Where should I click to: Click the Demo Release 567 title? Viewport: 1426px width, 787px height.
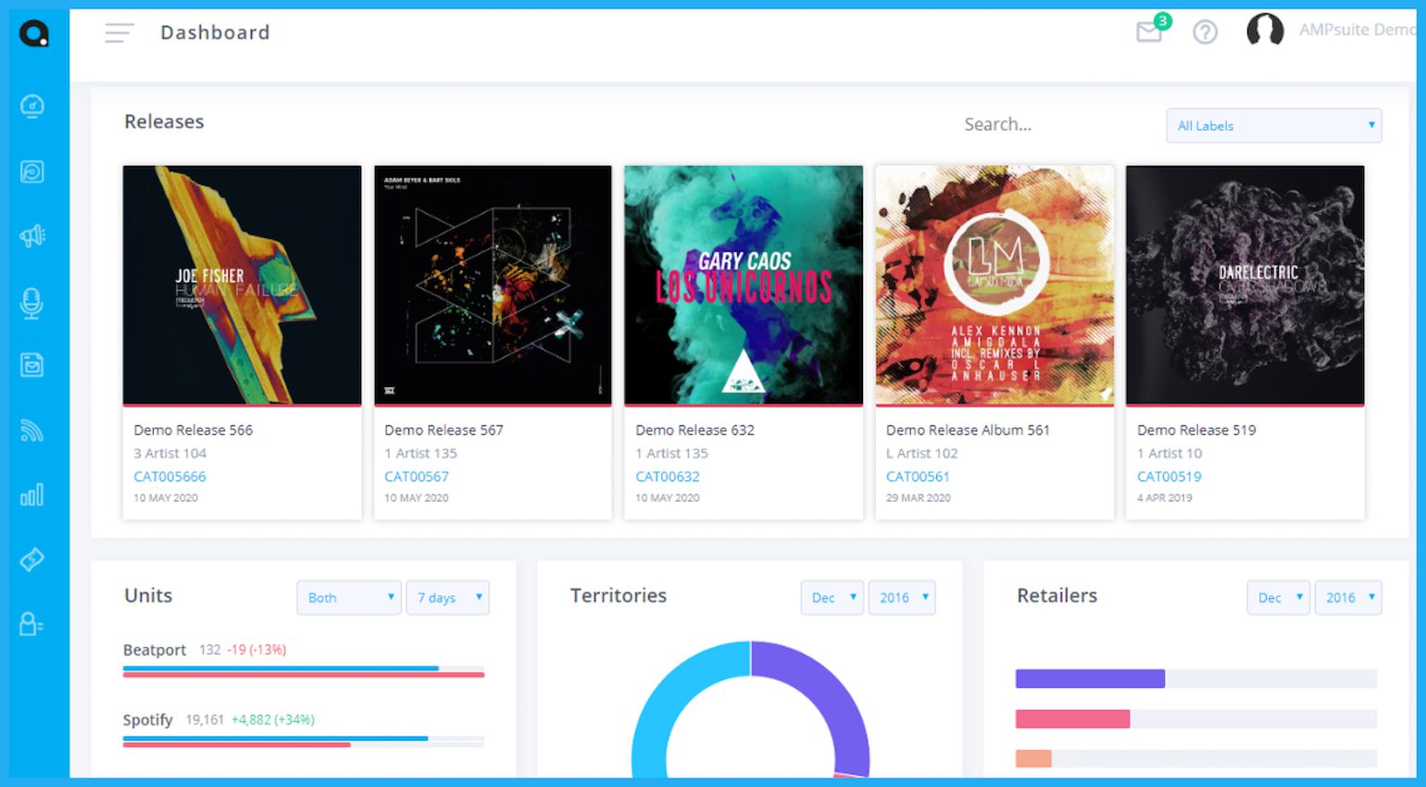pos(444,431)
